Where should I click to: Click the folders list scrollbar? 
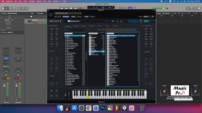click(x=86, y=56)
